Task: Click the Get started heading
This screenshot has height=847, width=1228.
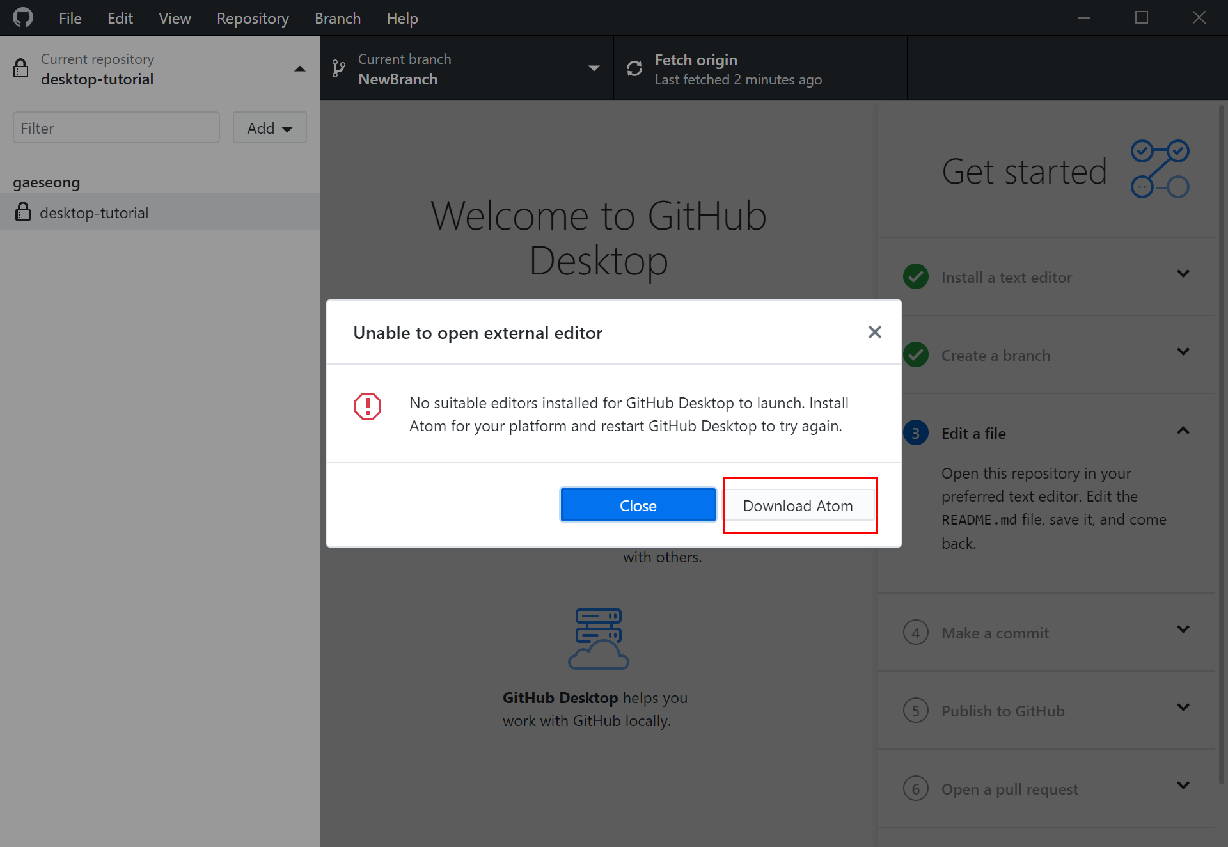Action: tap(1025, 171)
